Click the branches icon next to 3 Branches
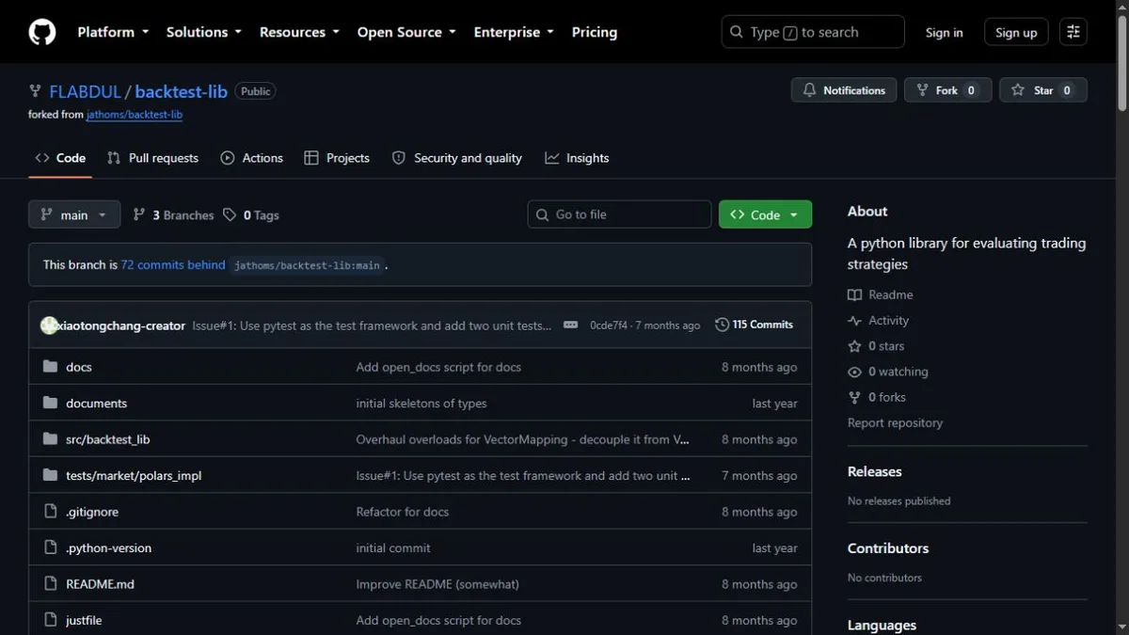Screen dimensions: 1129x635 pyautogui.click(x=139, y=215)
